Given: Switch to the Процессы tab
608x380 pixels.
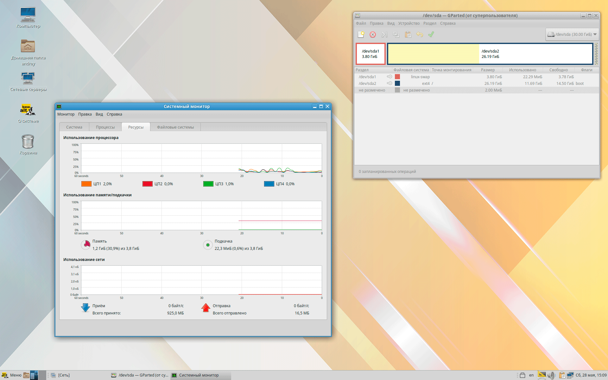Looking at the screenshot, I should (x=105, y=127).
